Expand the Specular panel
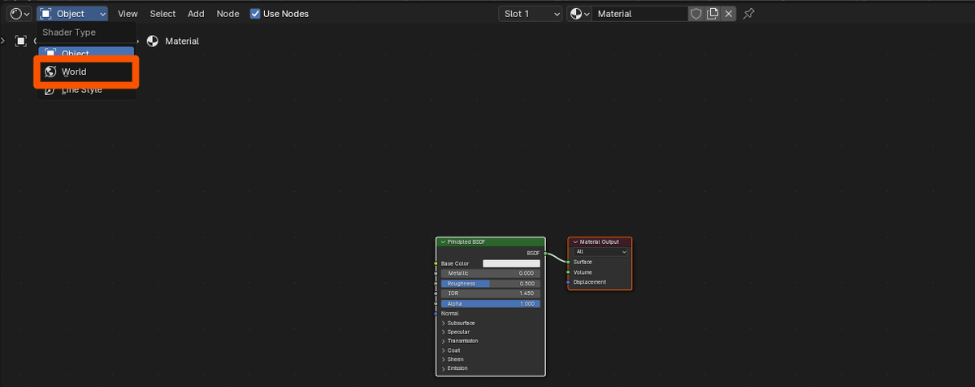 click(x=444, y=332)
